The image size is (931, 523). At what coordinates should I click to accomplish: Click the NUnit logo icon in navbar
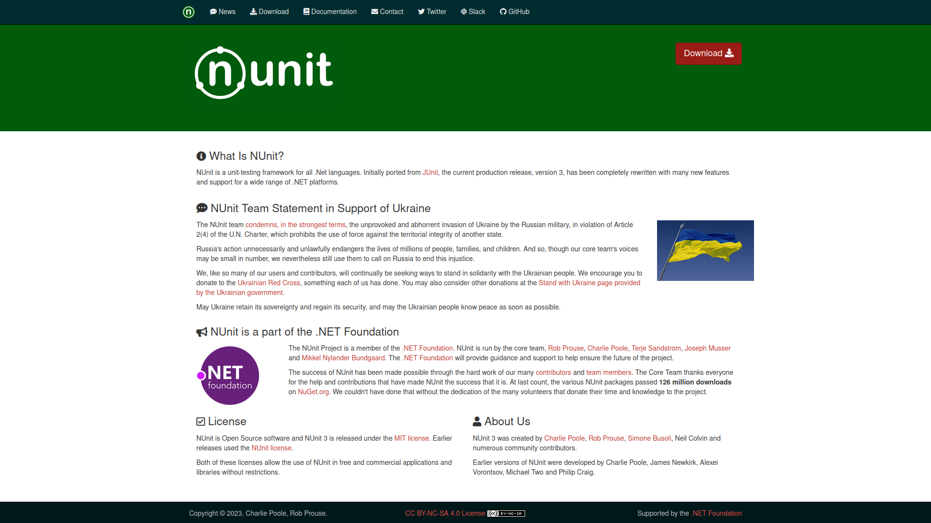tap(188, 12)
